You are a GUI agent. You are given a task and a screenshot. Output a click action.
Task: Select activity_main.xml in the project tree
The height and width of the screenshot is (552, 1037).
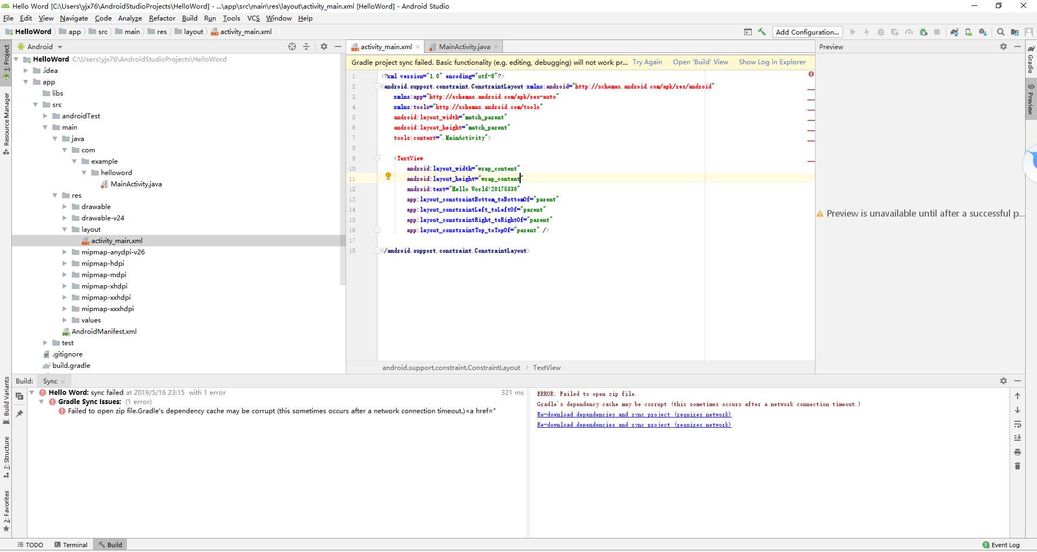click(x=117, y=240)
